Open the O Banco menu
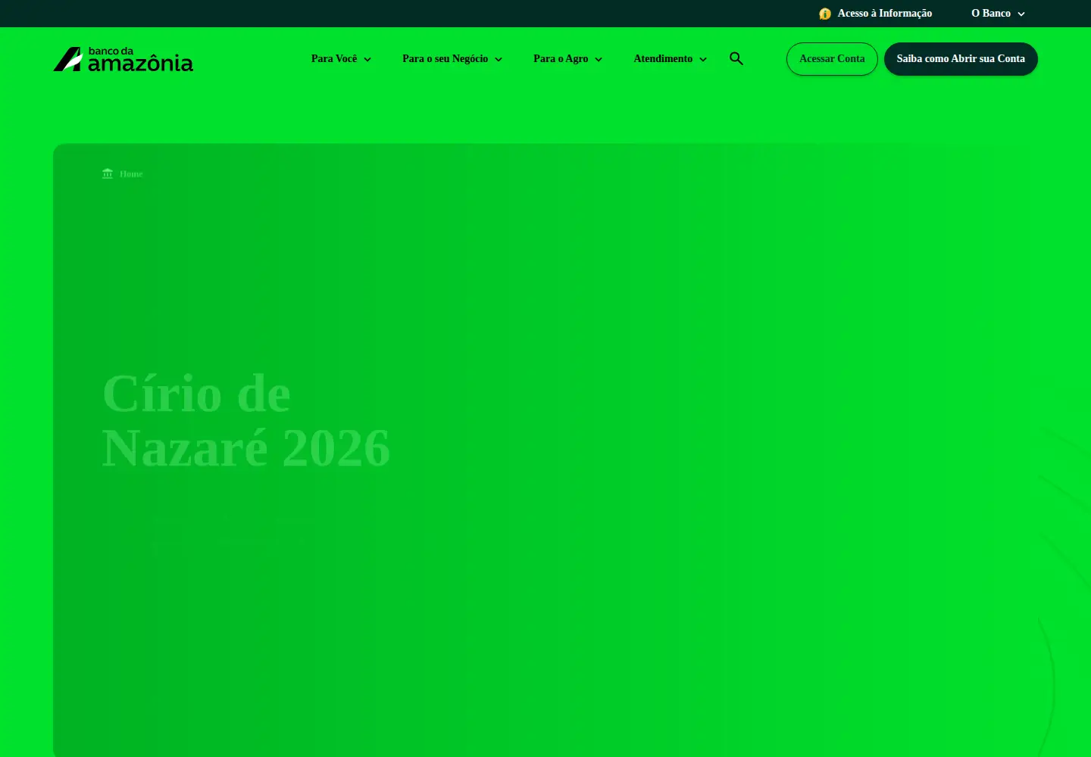Screen dimensions: 1091x757 (x=991, y=13)
